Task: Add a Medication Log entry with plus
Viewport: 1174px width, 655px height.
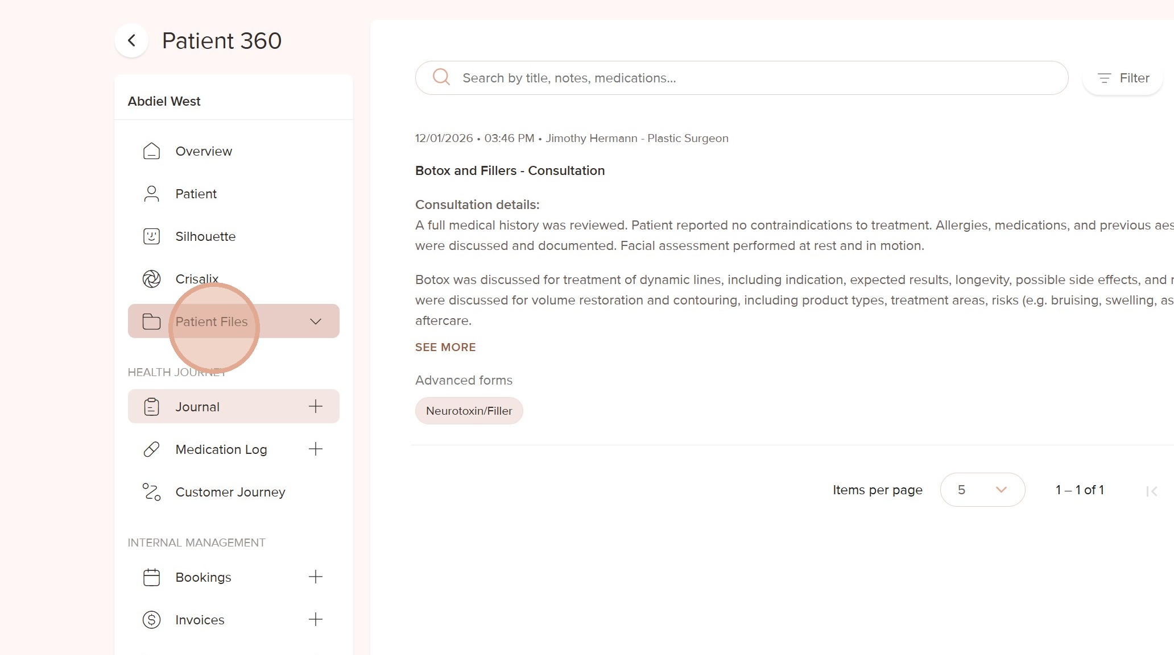Action: pyautogui.click(x=316, y=449)
